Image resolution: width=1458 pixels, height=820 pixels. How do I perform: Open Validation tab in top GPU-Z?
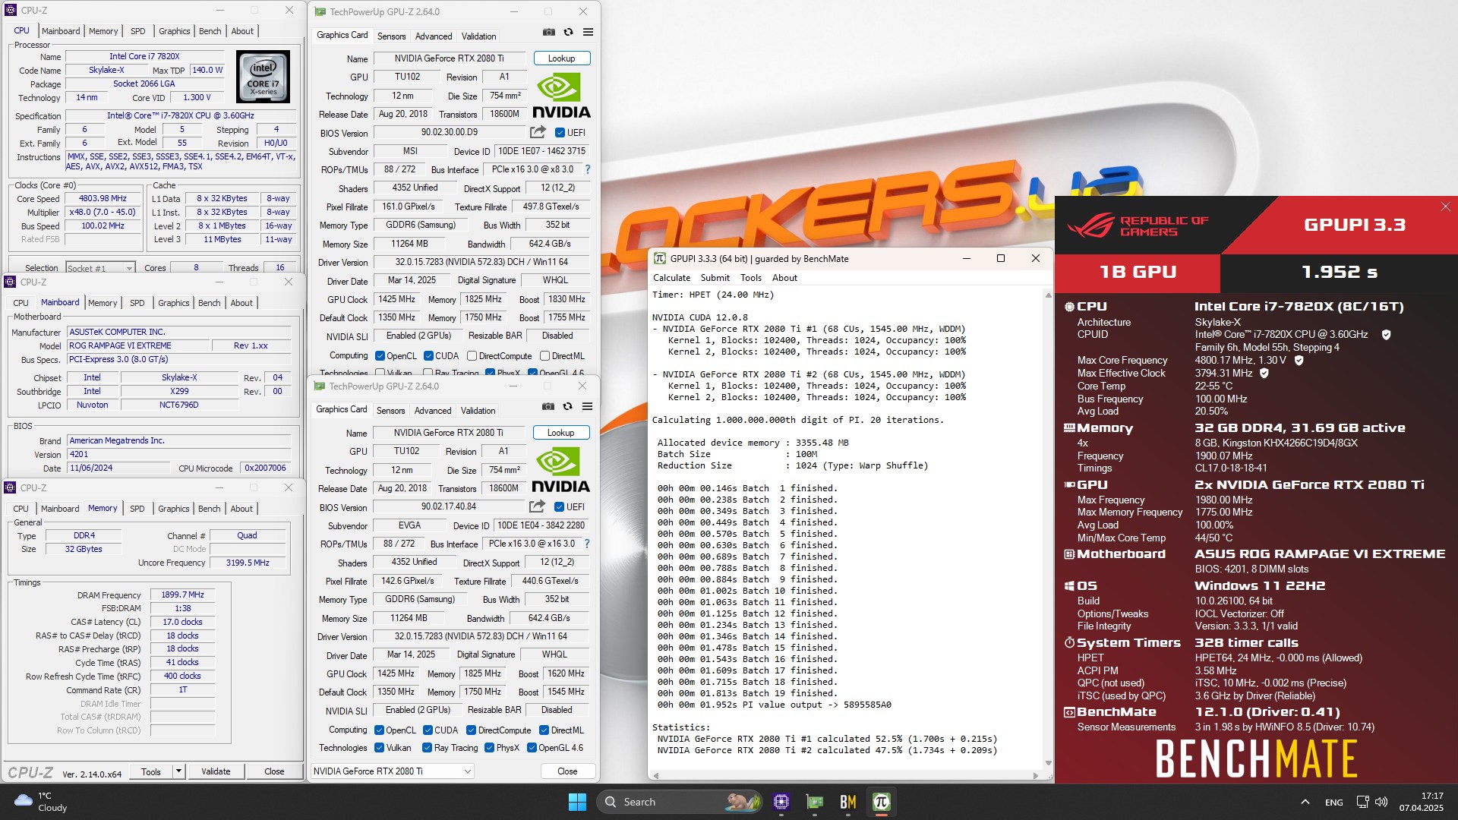pyautogui.click(x=478, y=36)
